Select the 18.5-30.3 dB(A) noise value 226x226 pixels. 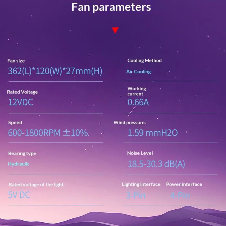point(156,164)
